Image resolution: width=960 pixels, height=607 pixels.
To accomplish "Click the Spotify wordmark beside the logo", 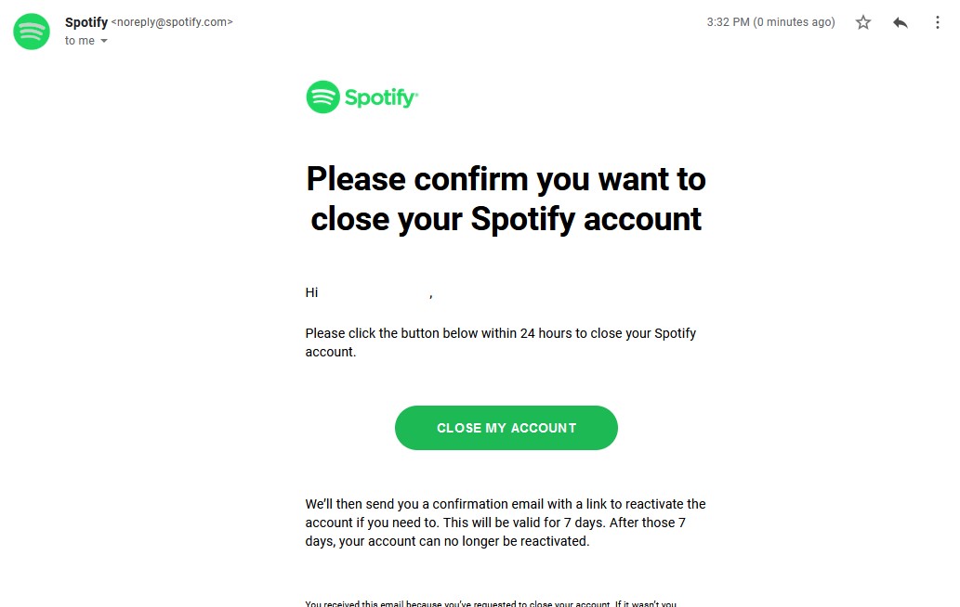I will tap(381, 97).
